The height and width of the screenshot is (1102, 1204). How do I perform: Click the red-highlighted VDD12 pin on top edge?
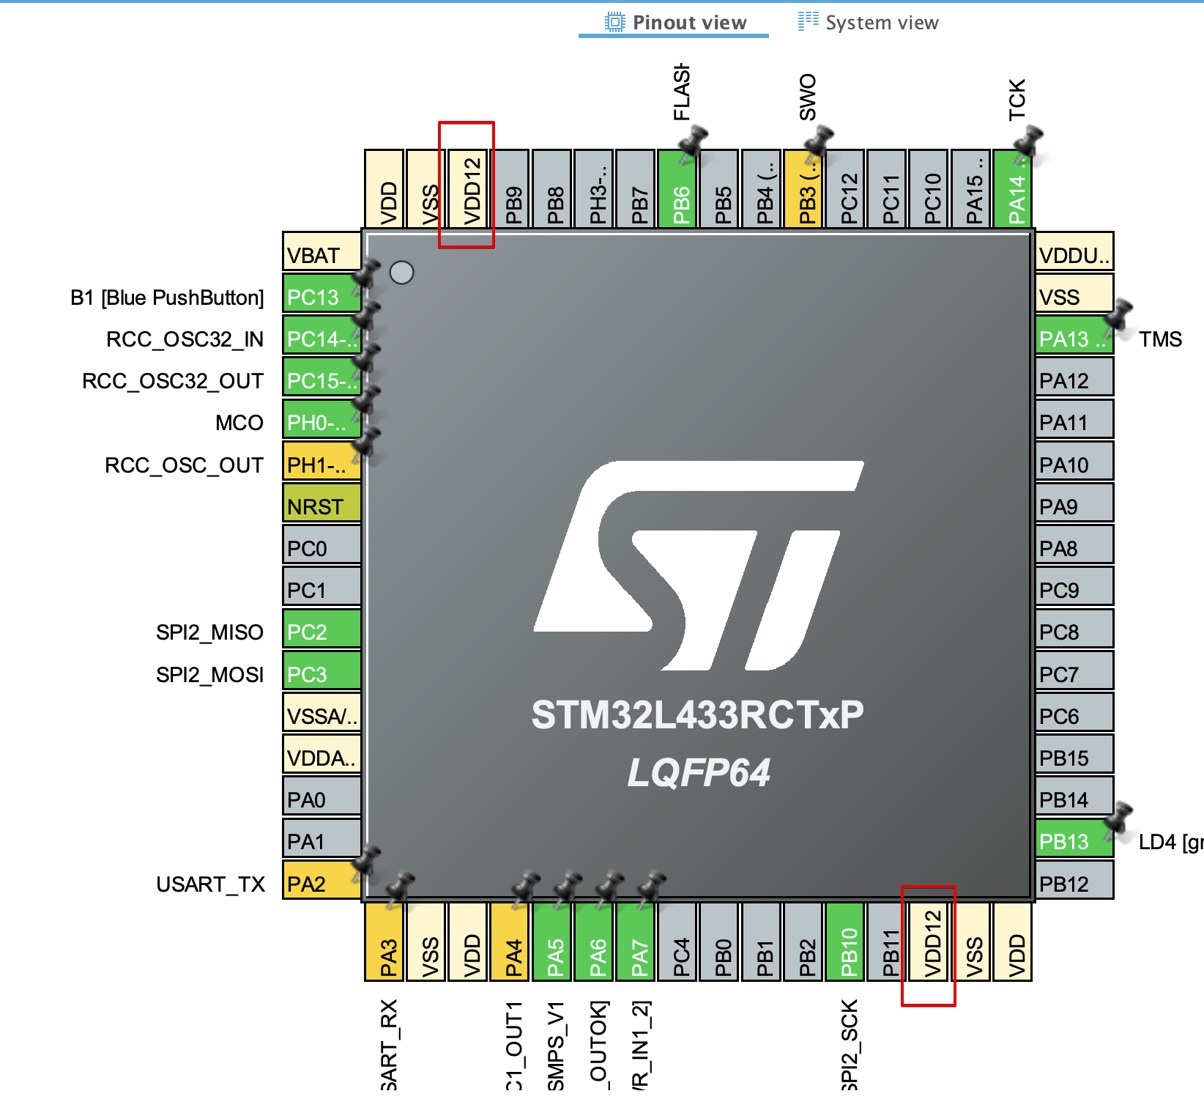click(466, 187)
